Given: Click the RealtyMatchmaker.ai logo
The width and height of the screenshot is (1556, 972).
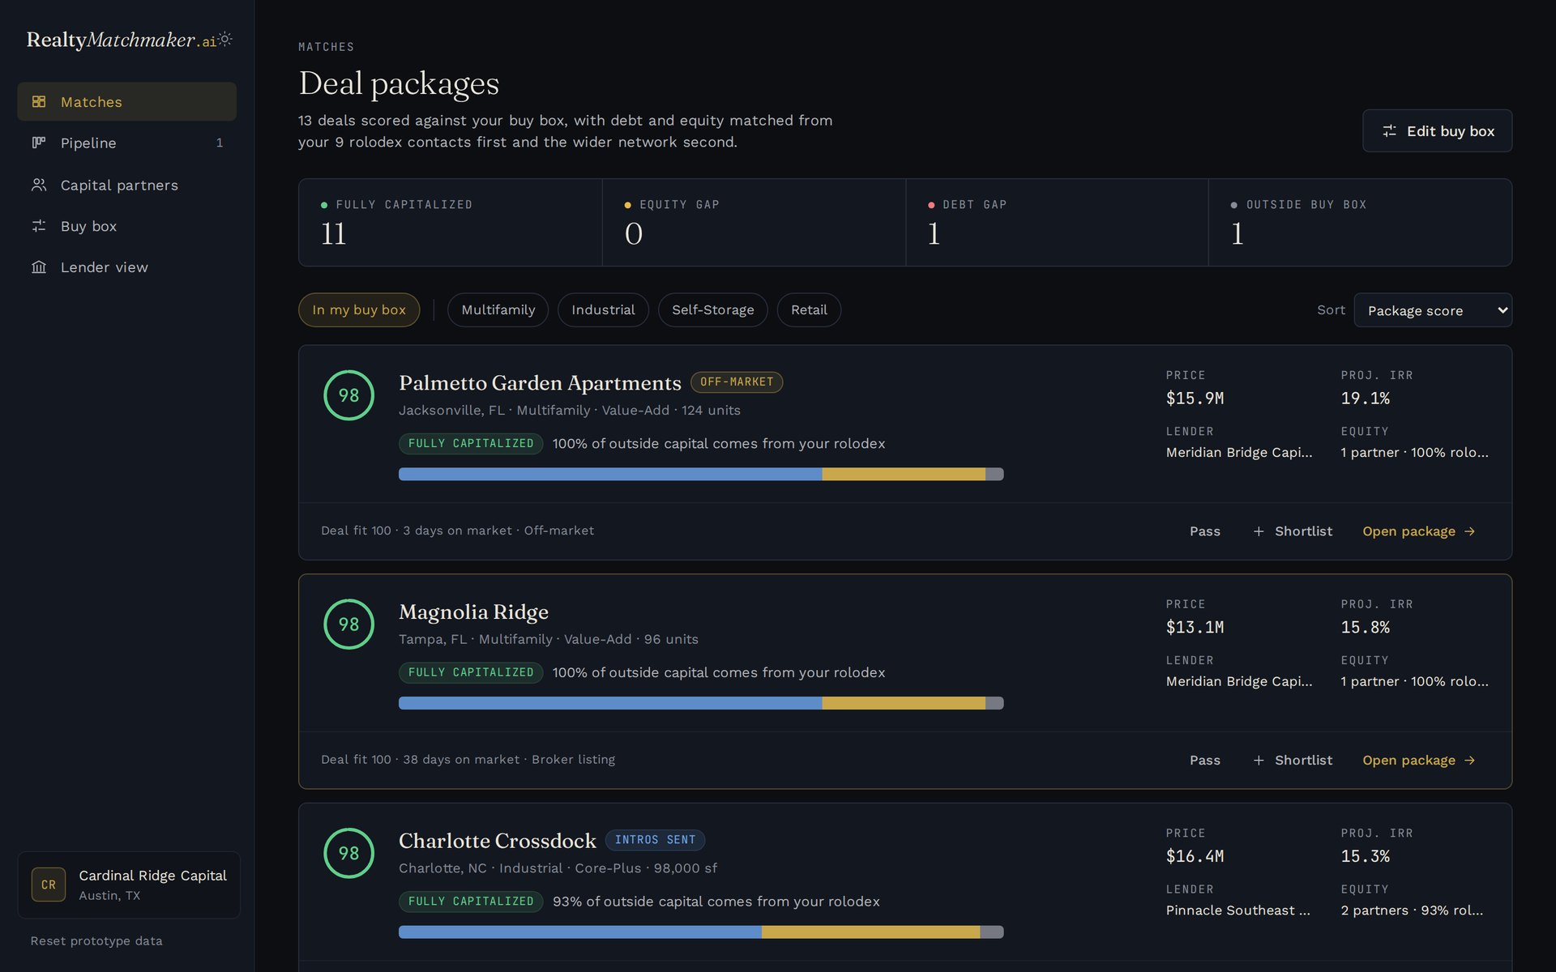Looking at the screenshot, I should (x=122, y=40).
